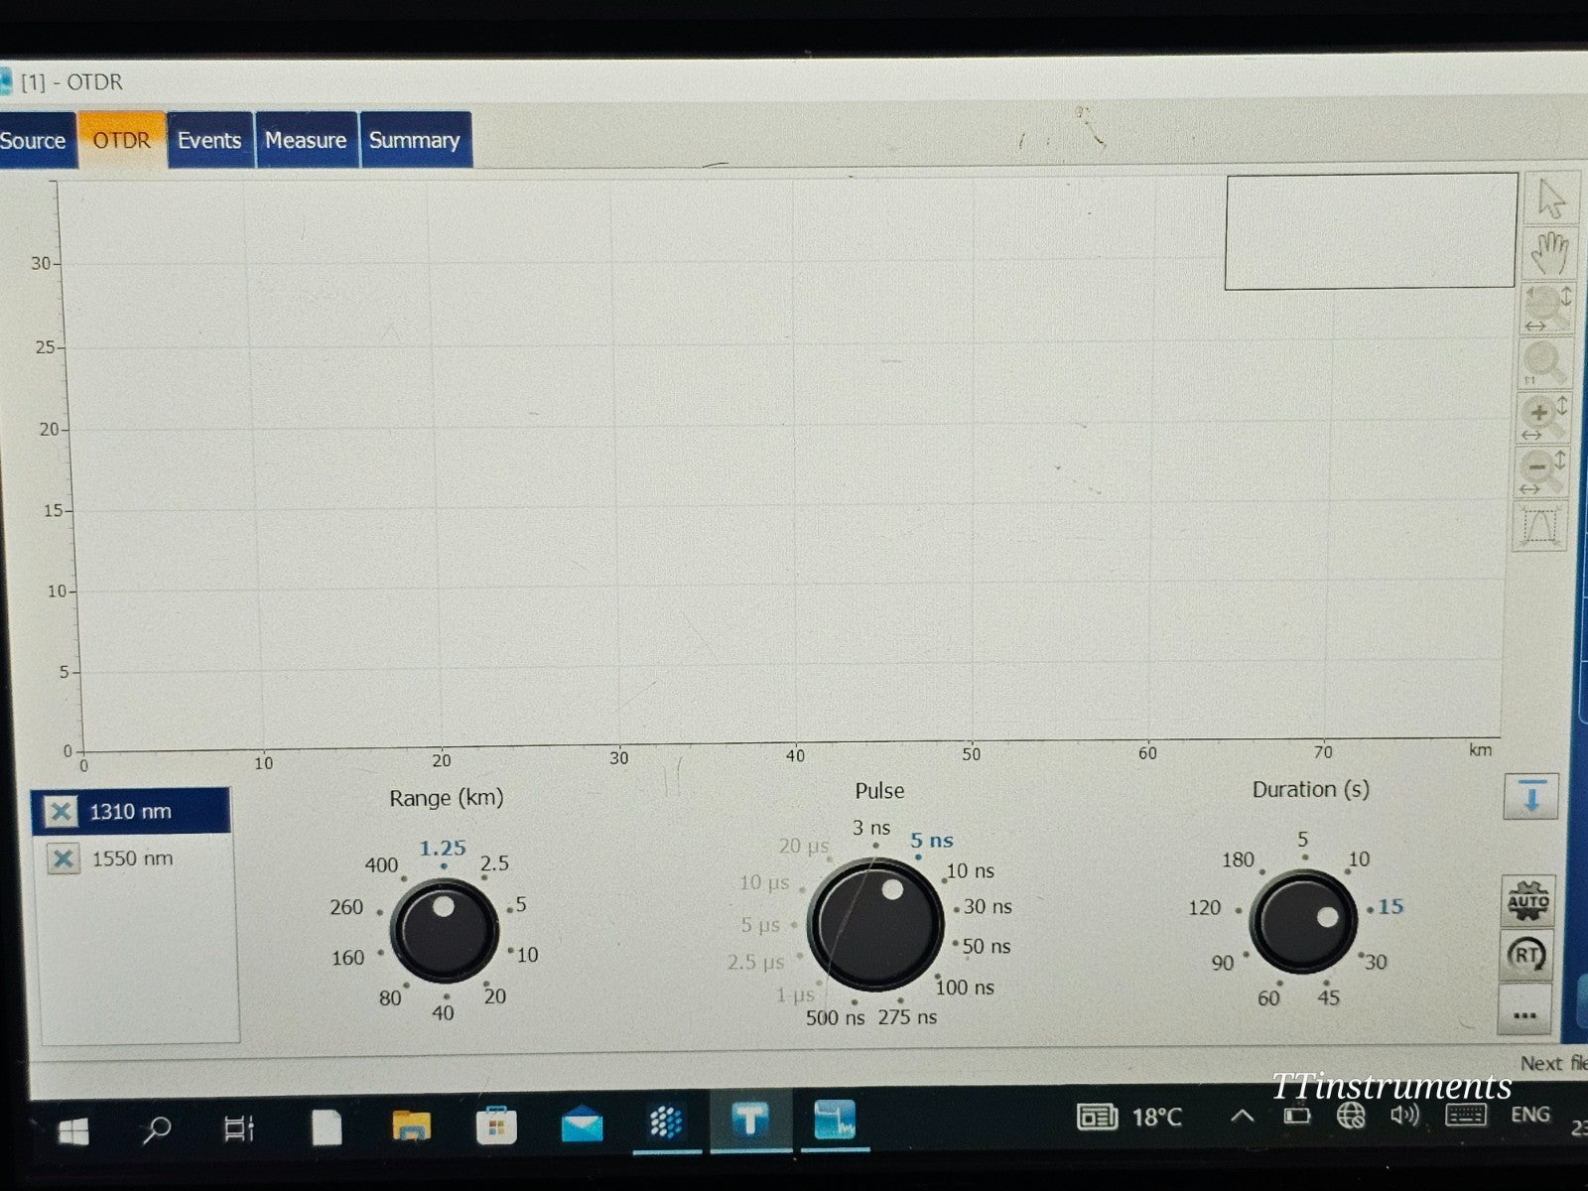Collapse settings panel with down arrow button
Screen dimensions: 1588x1191
(1530, 796)
